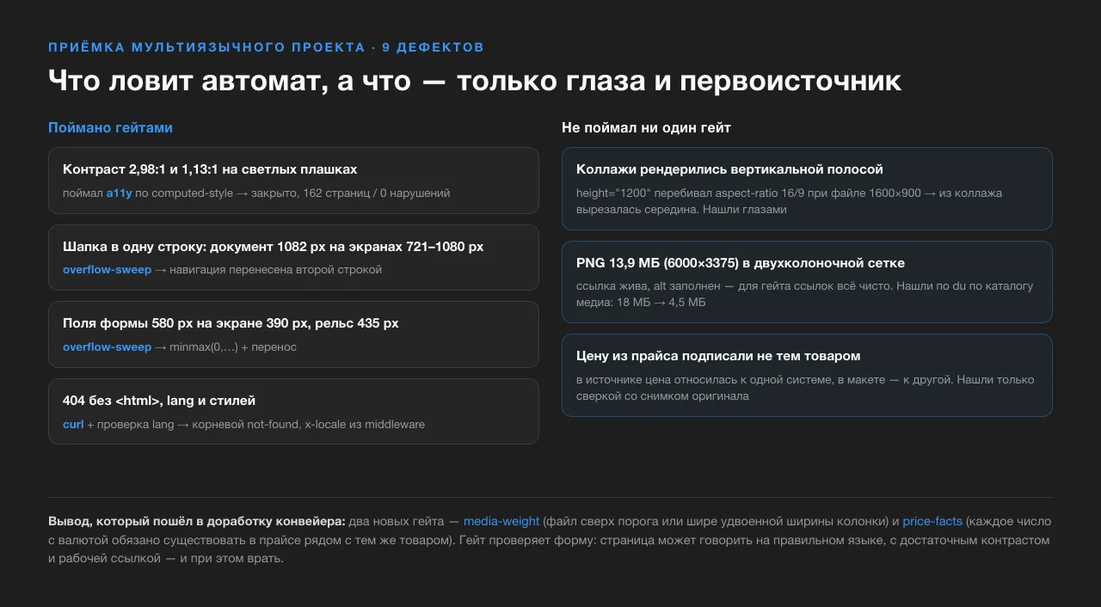Select card title 'Цену из прайса подписали не тем товаром'
This screenshot has width=1101, height=607.
tap(718, 356)
